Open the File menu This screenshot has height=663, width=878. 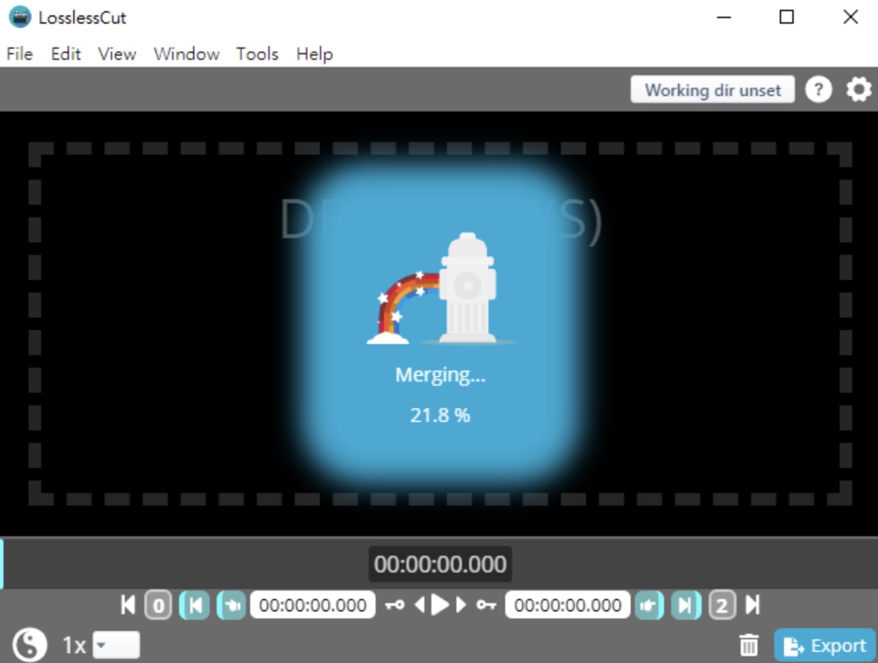[x=20, y=54]
